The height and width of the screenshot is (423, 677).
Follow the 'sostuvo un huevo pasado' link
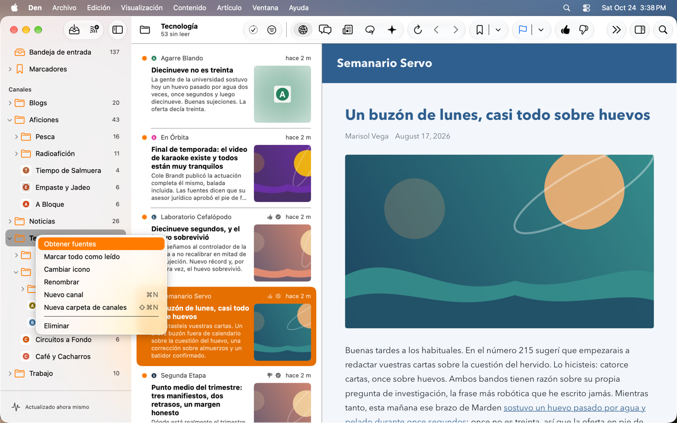tap(574, 408)
